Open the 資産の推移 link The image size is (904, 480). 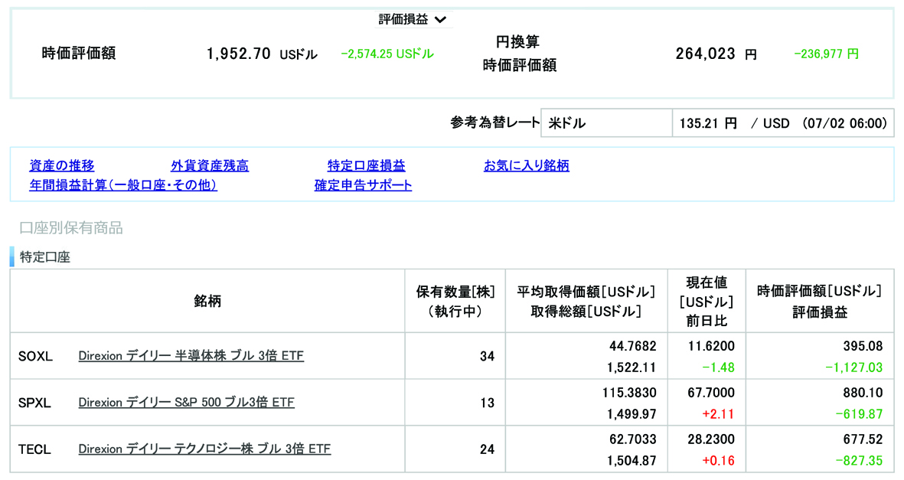62,166
